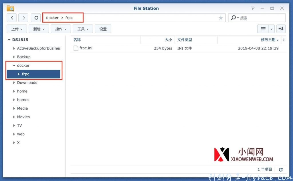Open the 工具 menu
Viewport: 293px width, 181px height.
(82, 29)
